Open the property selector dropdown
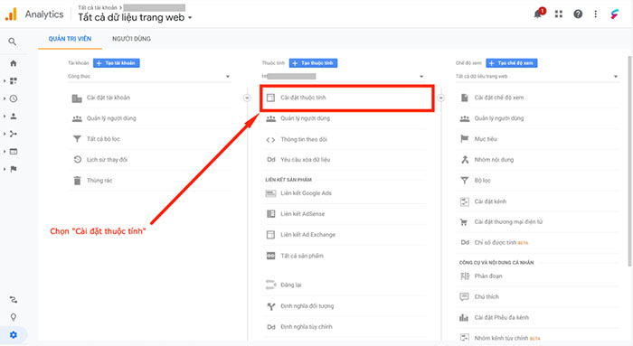 343,76
